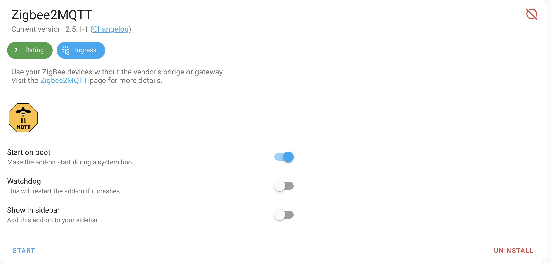Screen dimensions: 551x263
Task: Select the blue Ingress chip label
Action: [x=86, y=50]
